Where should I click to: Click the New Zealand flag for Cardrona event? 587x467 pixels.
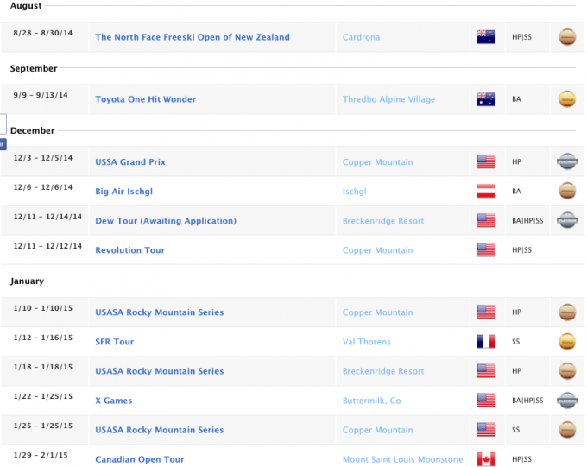point(486,37)
